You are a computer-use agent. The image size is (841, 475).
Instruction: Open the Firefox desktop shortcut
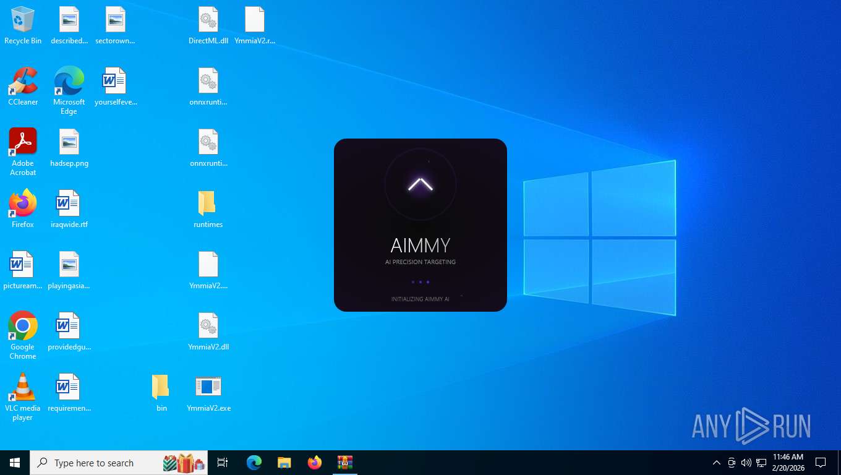(23, 209)
